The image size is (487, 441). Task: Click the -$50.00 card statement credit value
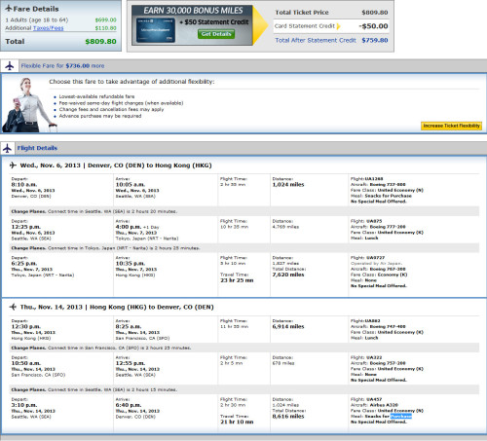click(373, 26)
